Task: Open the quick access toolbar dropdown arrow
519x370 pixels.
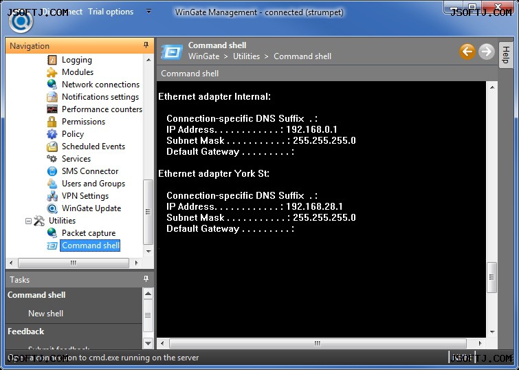Action: [x=149, y=12]
